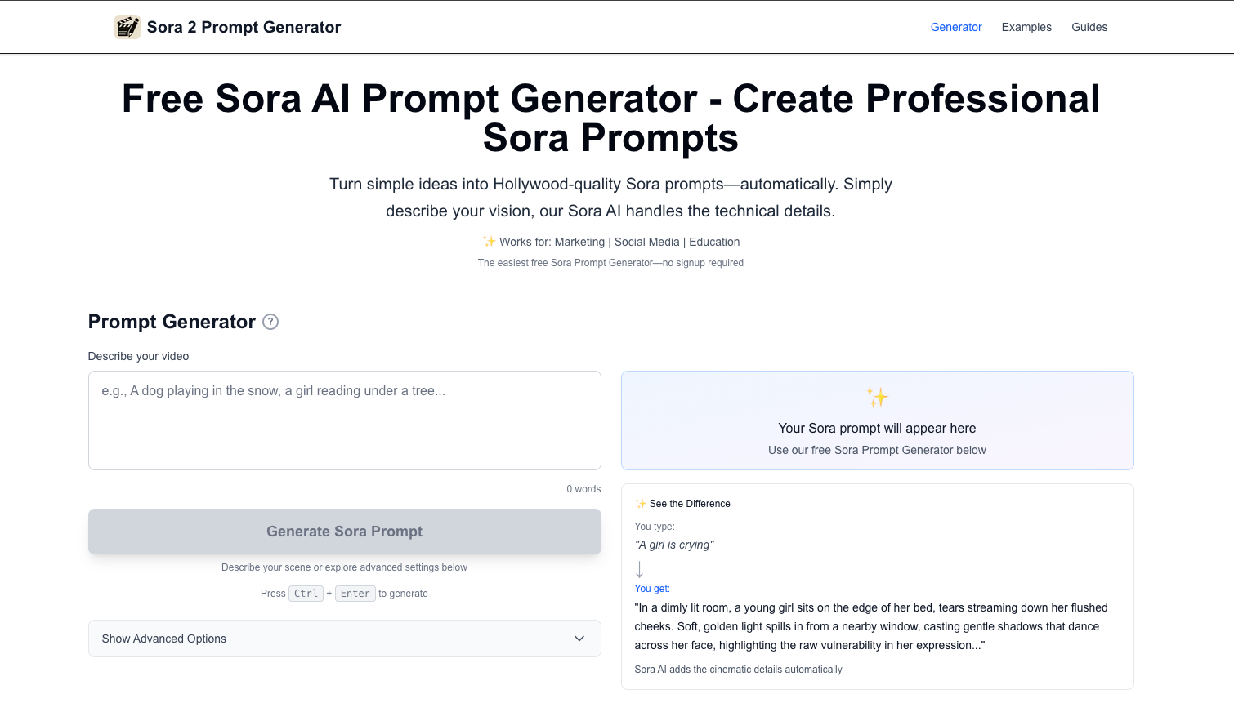Click the sparkle icon beside "See the Difference"
Image resolution: width=1234 pixels, height=712 pixels.
click(641, 504)
